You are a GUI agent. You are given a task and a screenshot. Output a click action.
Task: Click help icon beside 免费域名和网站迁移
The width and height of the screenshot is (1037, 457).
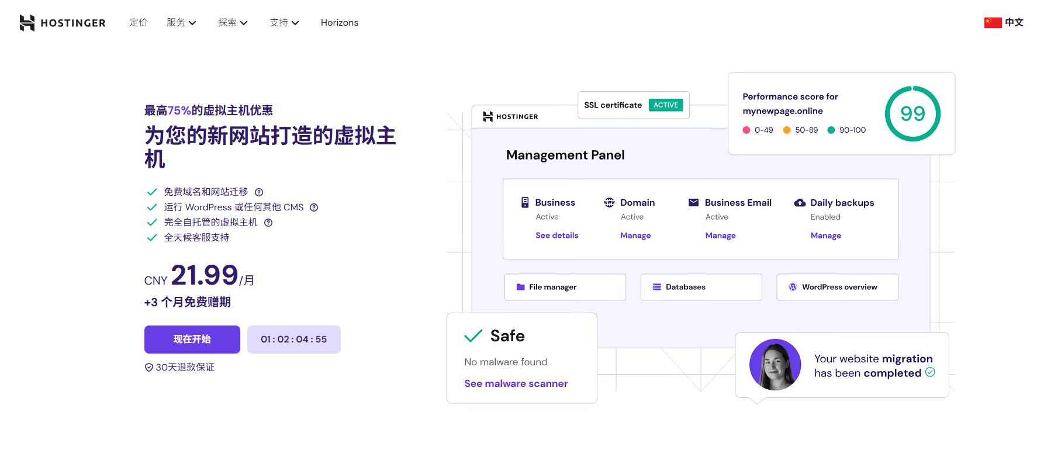259,192
